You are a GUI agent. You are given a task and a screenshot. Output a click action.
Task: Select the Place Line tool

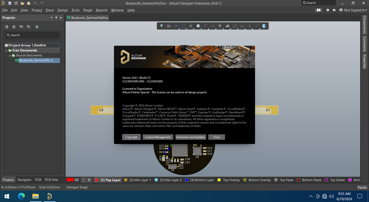[x=257, y=26]
